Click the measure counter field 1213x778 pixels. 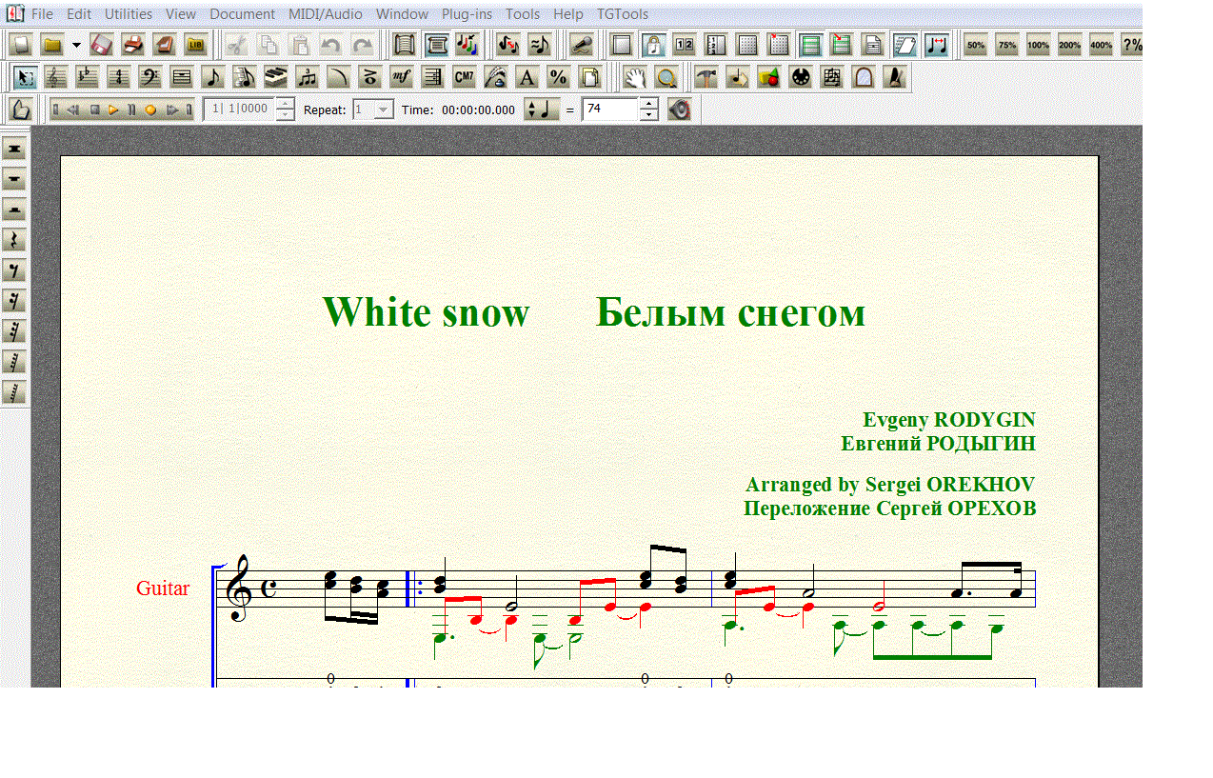click(x=239, y=110)
